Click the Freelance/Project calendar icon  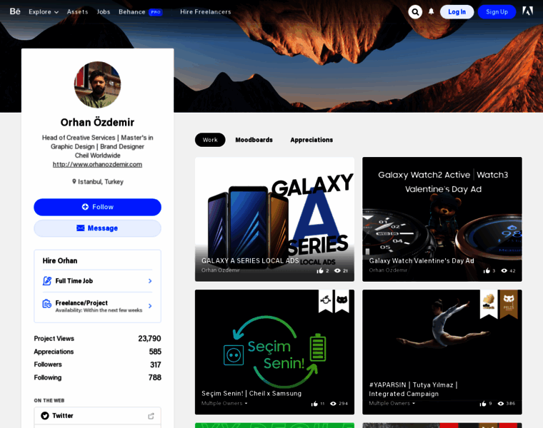coord(46,304)
